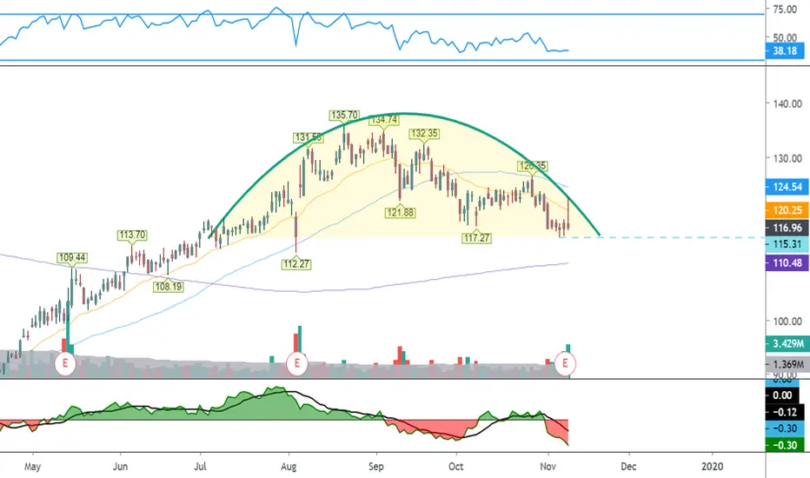This screenshot has width=810, height=478.
Task: Click the 140.00 price axis label
Action: 787,103
